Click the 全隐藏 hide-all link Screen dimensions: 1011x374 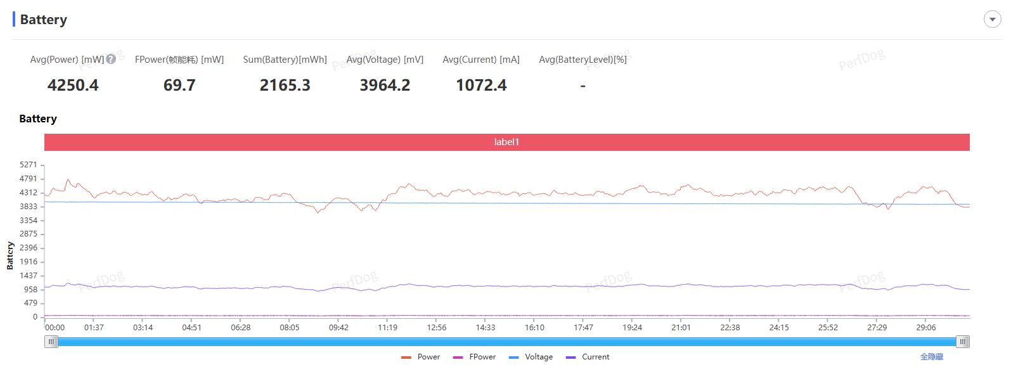[x=931, y=357]
